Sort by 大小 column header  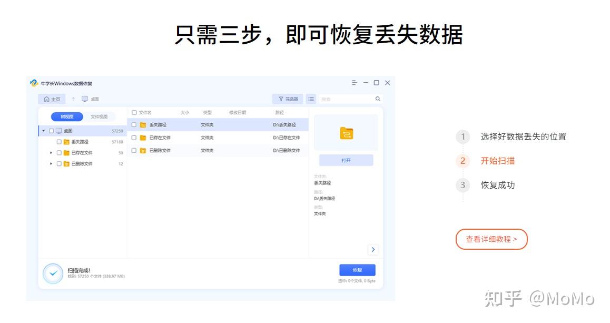click(185, 112)
